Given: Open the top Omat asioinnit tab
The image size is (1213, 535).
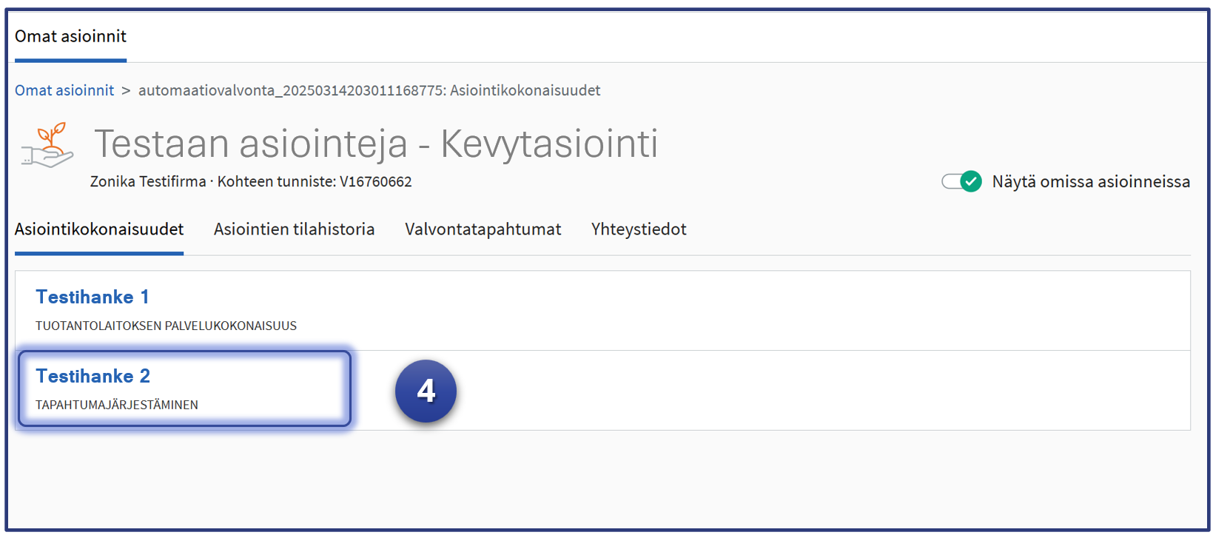Looking at the screenshot, I should 70,36.
